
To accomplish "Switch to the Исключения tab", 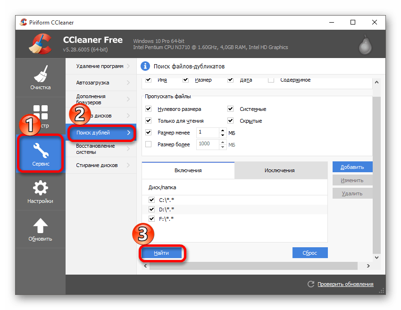I will (x=280, y=170).
